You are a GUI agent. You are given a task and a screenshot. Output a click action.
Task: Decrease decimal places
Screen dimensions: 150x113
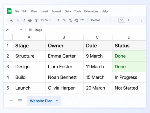(x=70, y=20)
